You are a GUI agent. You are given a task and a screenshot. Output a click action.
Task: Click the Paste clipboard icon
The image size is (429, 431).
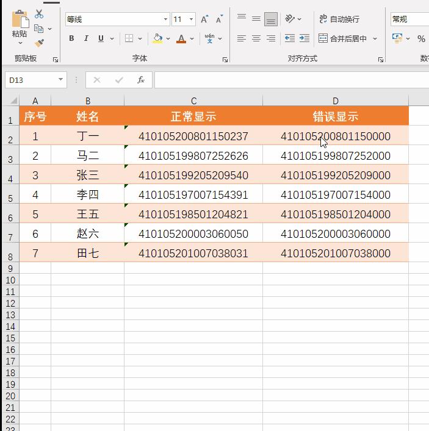20,20
